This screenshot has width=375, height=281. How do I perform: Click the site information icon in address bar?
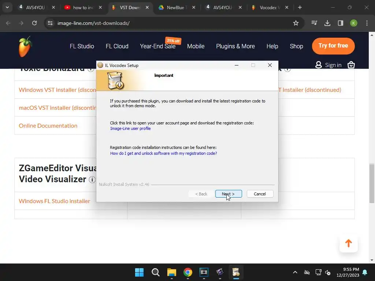(50, 23)
